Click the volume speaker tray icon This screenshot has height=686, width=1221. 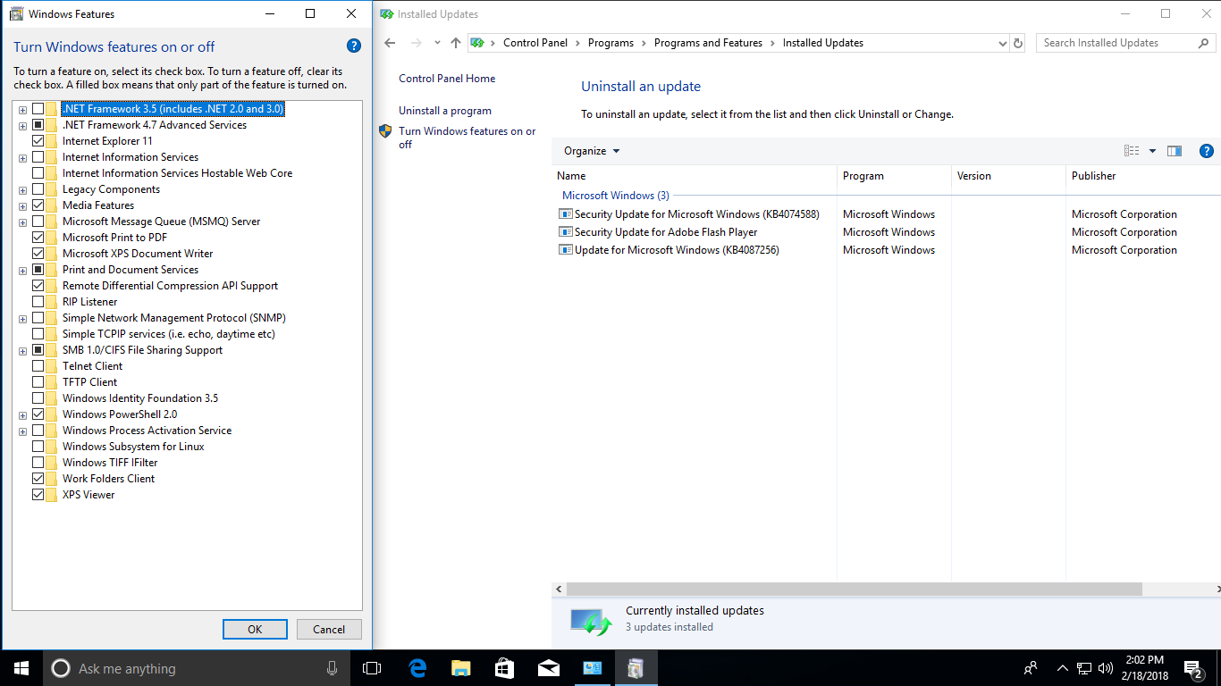tap(1105, 668)
